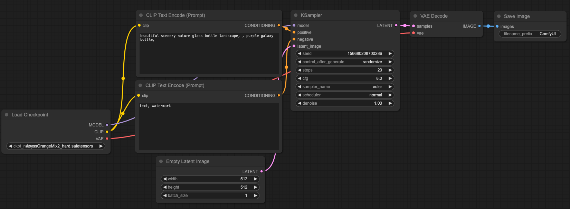Select previous scheduler with left arrow
This screenshot has width=570, height=209.
point(300,95)
